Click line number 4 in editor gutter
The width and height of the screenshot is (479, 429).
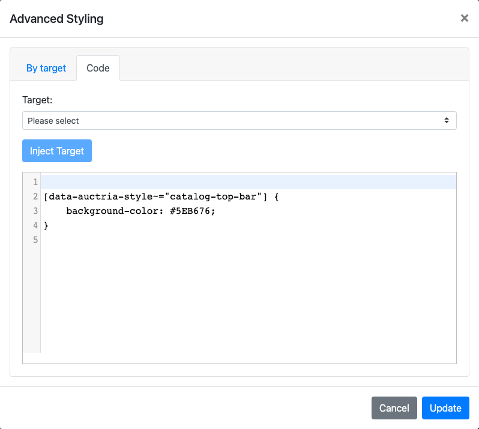click(x=35, y=225)
